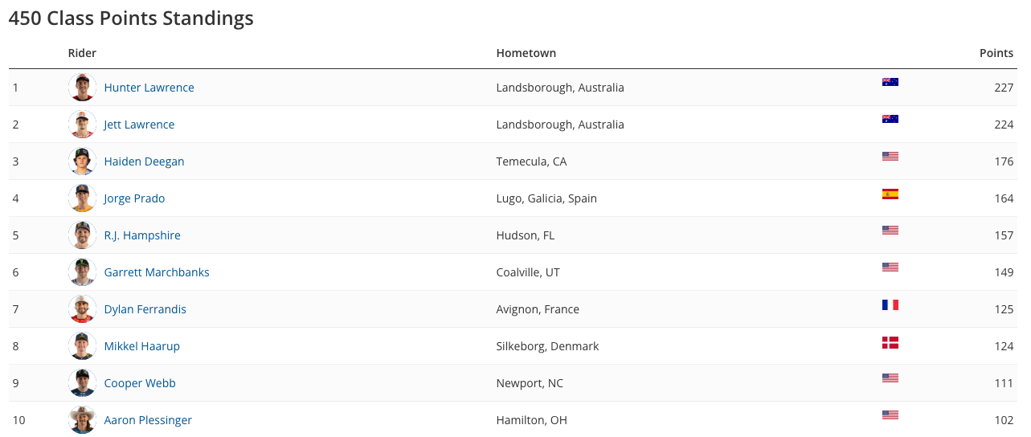Click the Rider column header

click(x=82, y=53)
